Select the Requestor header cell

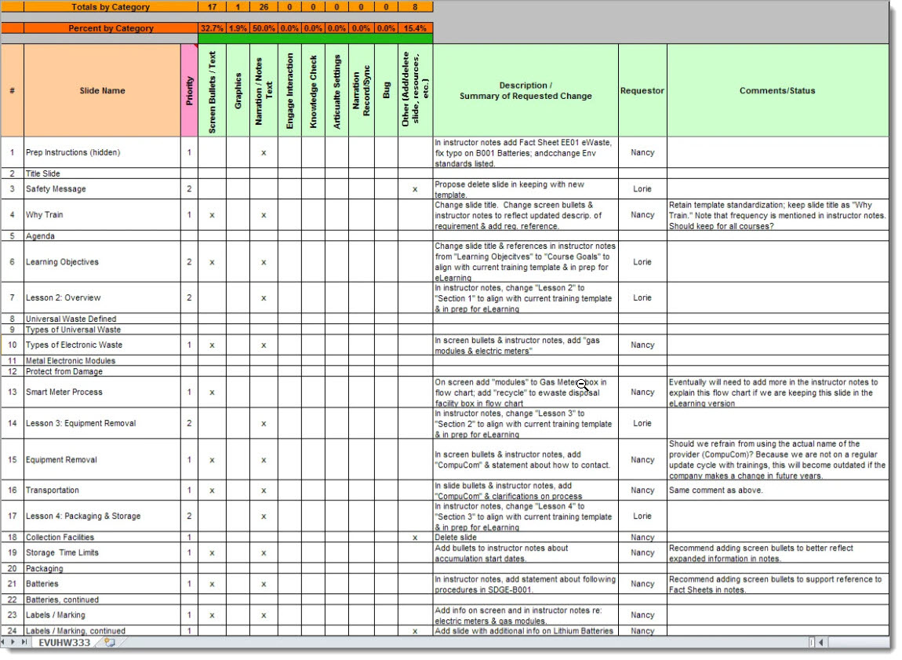[x=642, y=91]
